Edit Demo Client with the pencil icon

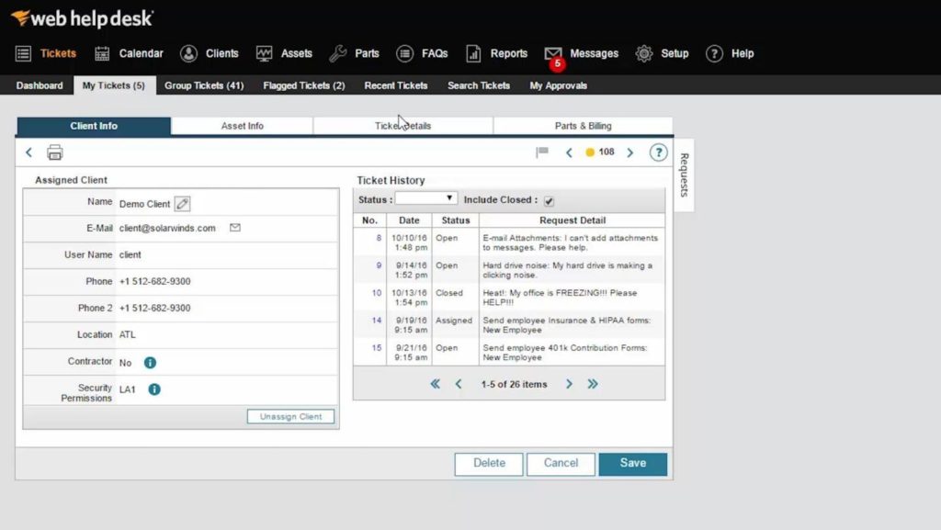tap(183, 204)
